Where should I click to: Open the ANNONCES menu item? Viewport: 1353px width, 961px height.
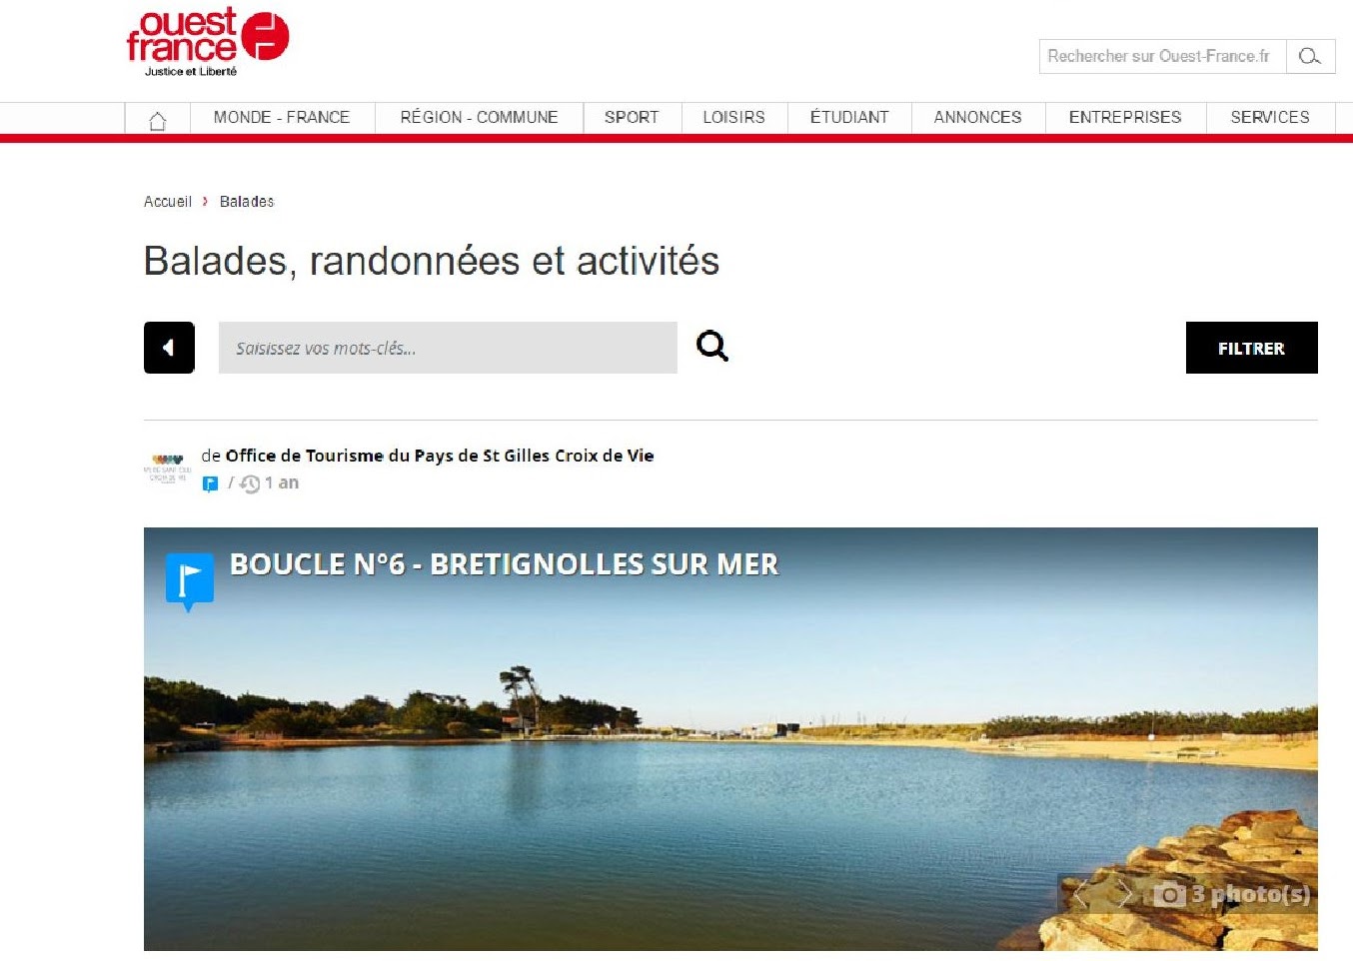[978, 117]
